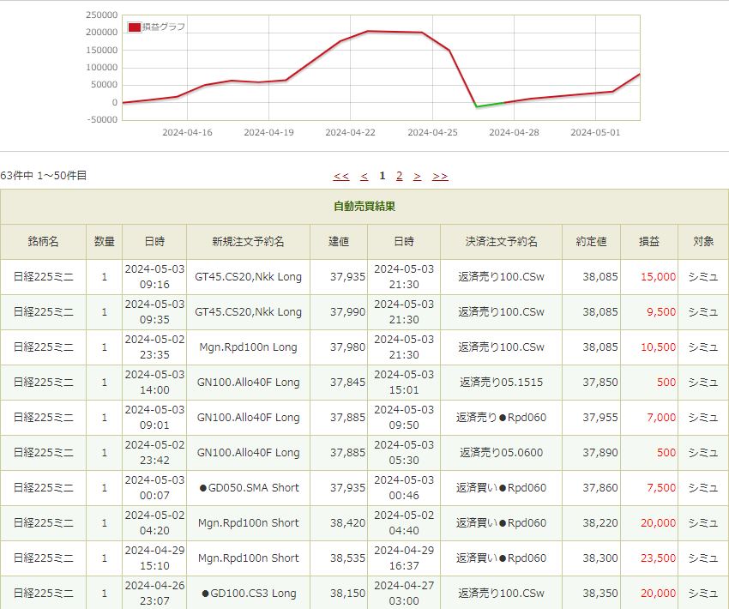This screenshot has height=609, width=729.
Task: Click entry time 2024-05-03 09:35
Action: [x=155, y=312]
